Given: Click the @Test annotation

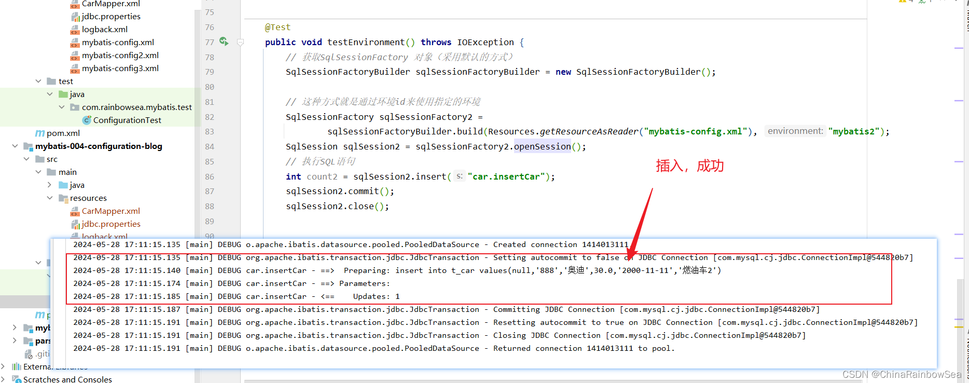Looking at the screenshot, I should point(278,28).
